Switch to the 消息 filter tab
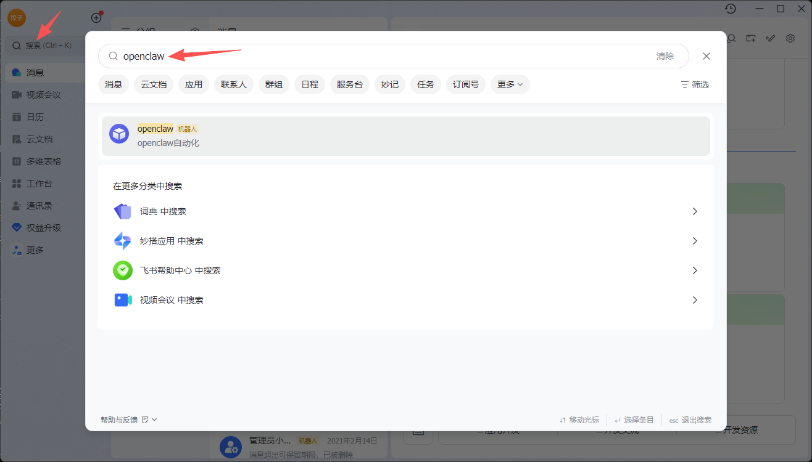Image resolution: width=812 pixels, height=462 pixels. click(114, 84)
